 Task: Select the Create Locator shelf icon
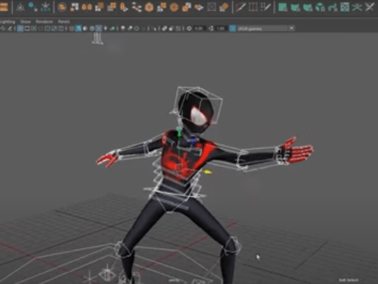pyautogui.click(x=20, y=7)
